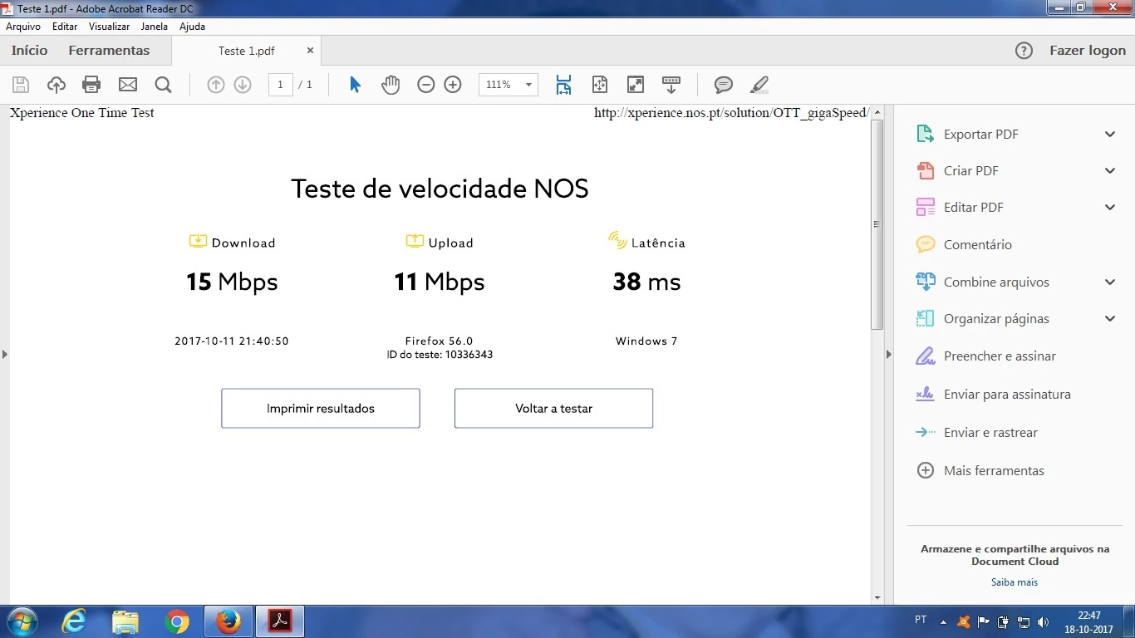Viewport: 1135px width, 638px height.
Task: Expand the Combine arquivos chevron
Action: point(1110,282)
